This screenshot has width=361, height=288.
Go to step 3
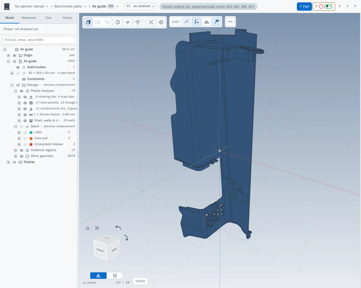click(340, 6)
